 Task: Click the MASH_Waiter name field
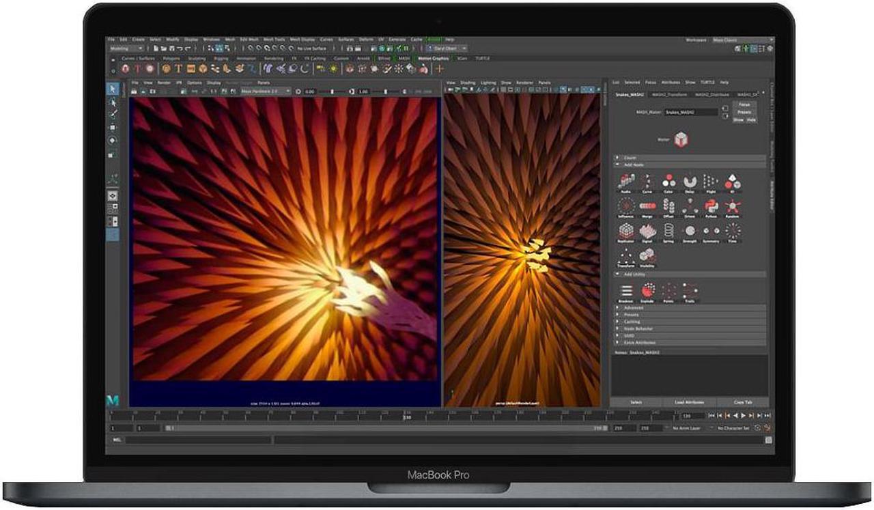[x=692, y=112]
